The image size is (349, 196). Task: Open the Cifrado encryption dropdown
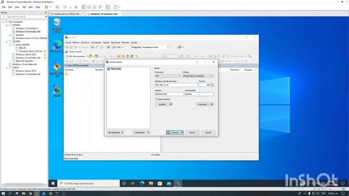198,76
